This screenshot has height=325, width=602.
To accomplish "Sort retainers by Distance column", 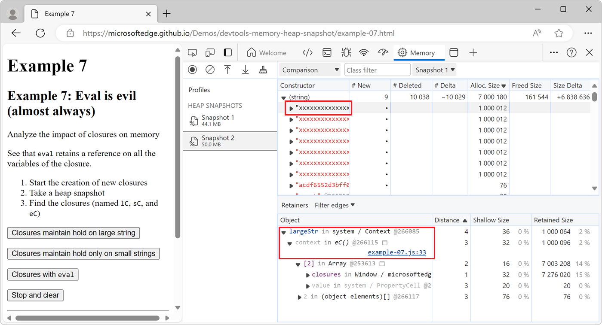I will (x=451, y=220).
